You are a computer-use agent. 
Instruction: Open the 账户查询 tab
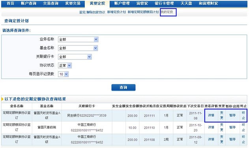point(28,3)
